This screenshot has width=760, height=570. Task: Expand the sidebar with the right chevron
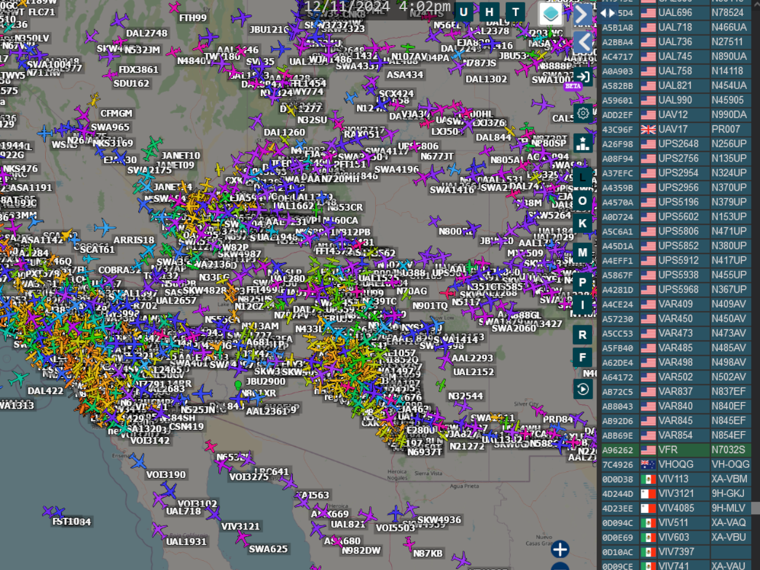583,14
